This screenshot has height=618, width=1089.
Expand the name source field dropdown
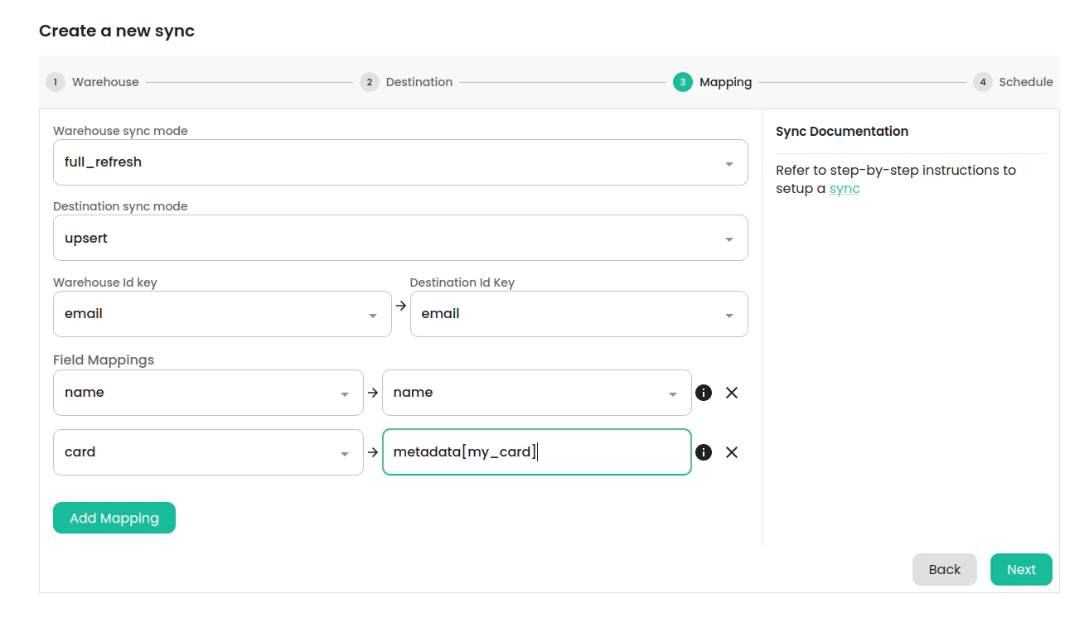pos(208,393)
